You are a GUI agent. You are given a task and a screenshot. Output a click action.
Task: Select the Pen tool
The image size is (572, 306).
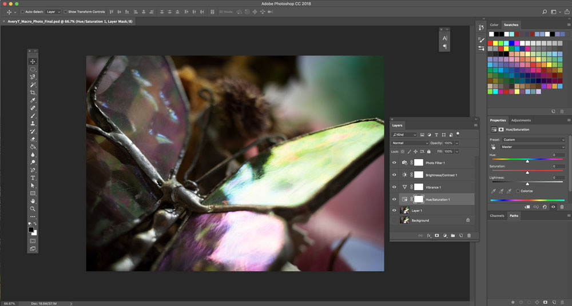33,170
